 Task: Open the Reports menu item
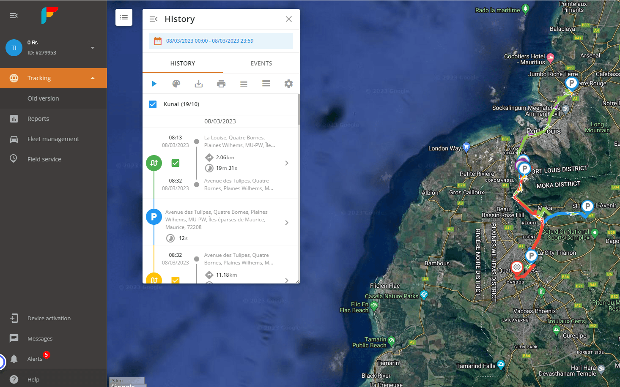(x=38, y=119)
